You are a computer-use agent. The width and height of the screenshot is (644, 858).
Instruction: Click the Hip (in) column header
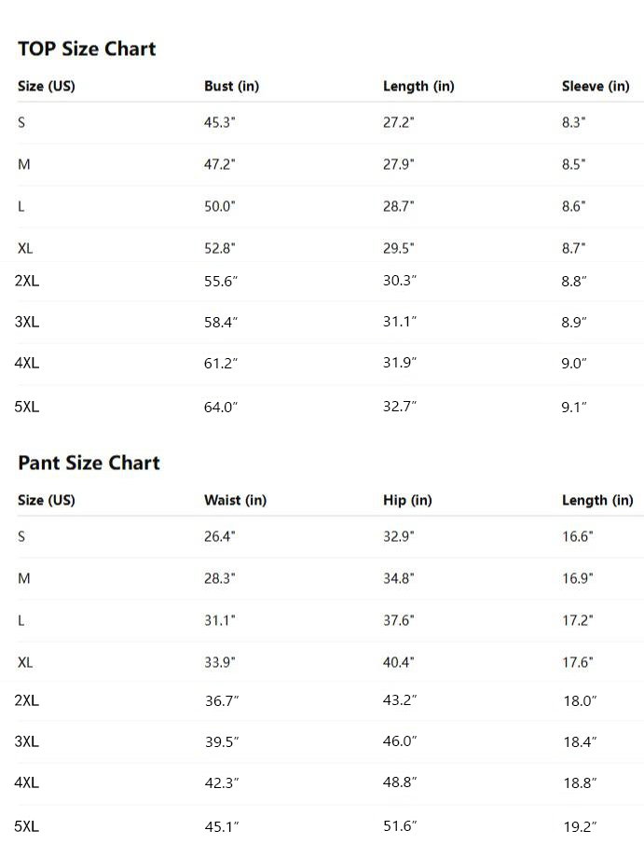(x=407, y=501)
